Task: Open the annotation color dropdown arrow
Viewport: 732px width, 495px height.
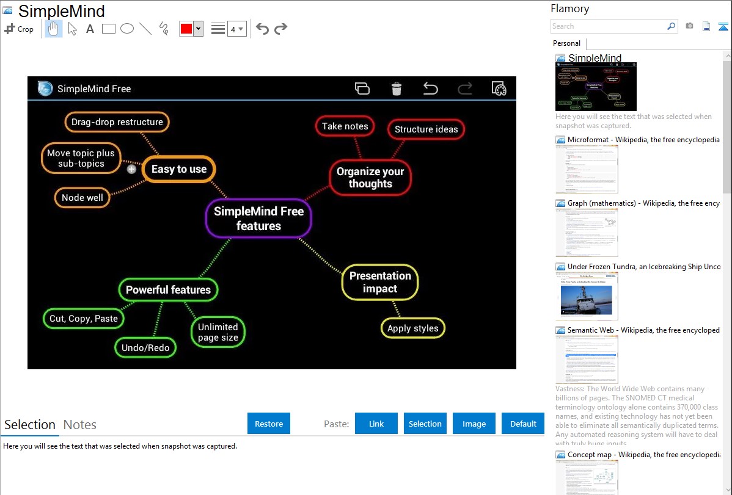Action: 198,29
